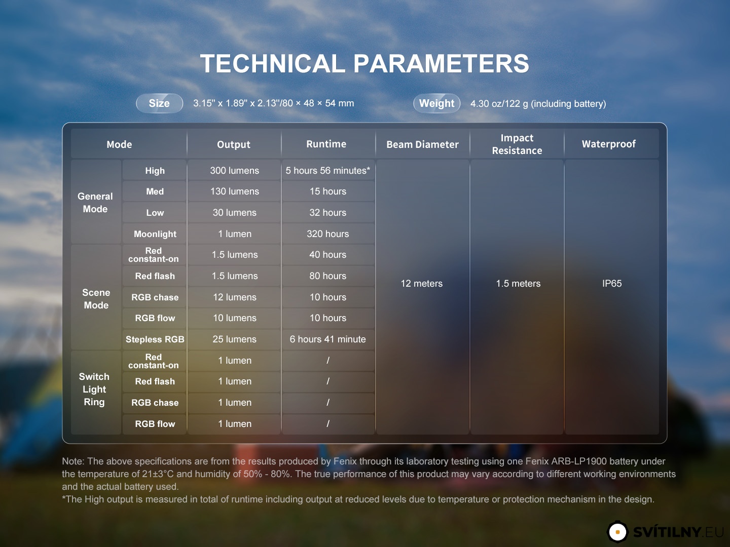Viewport: 730px width, 547px height.
Task: Click the 4.30 oz/122 g weight text
Action: 538,104
